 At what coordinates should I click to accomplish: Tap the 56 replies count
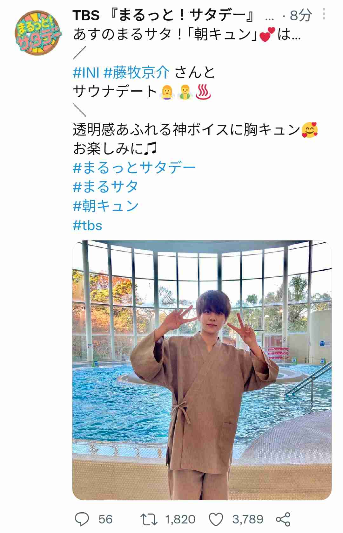(105, 519)
